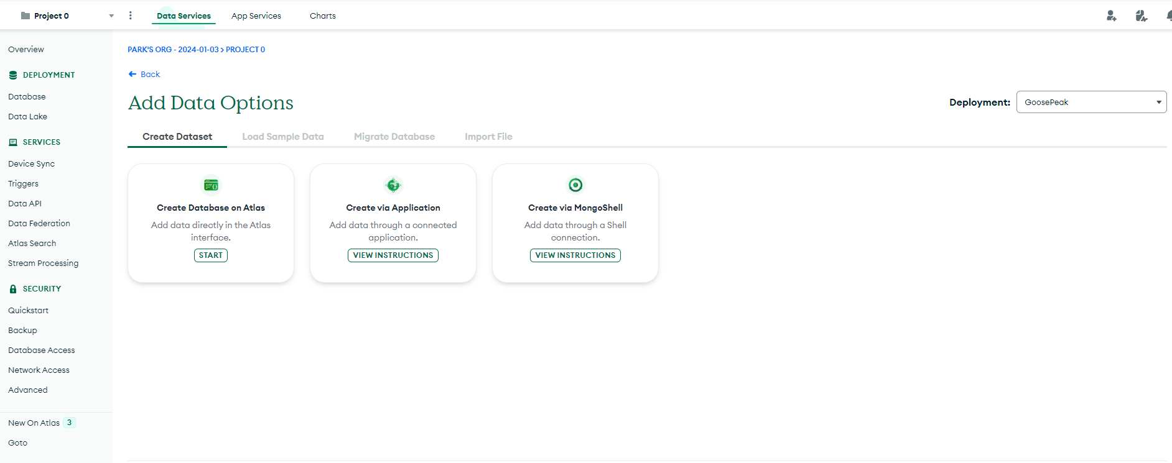Switch to the App Services tab

(x=256, y=16)
